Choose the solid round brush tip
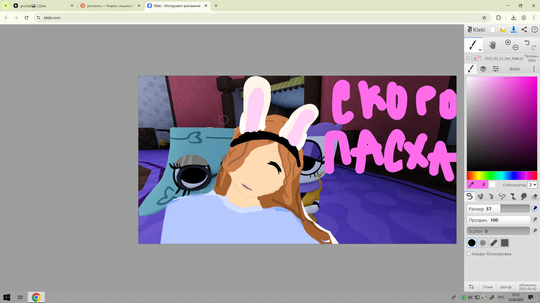The image size is (540, 303). [472, 243]
